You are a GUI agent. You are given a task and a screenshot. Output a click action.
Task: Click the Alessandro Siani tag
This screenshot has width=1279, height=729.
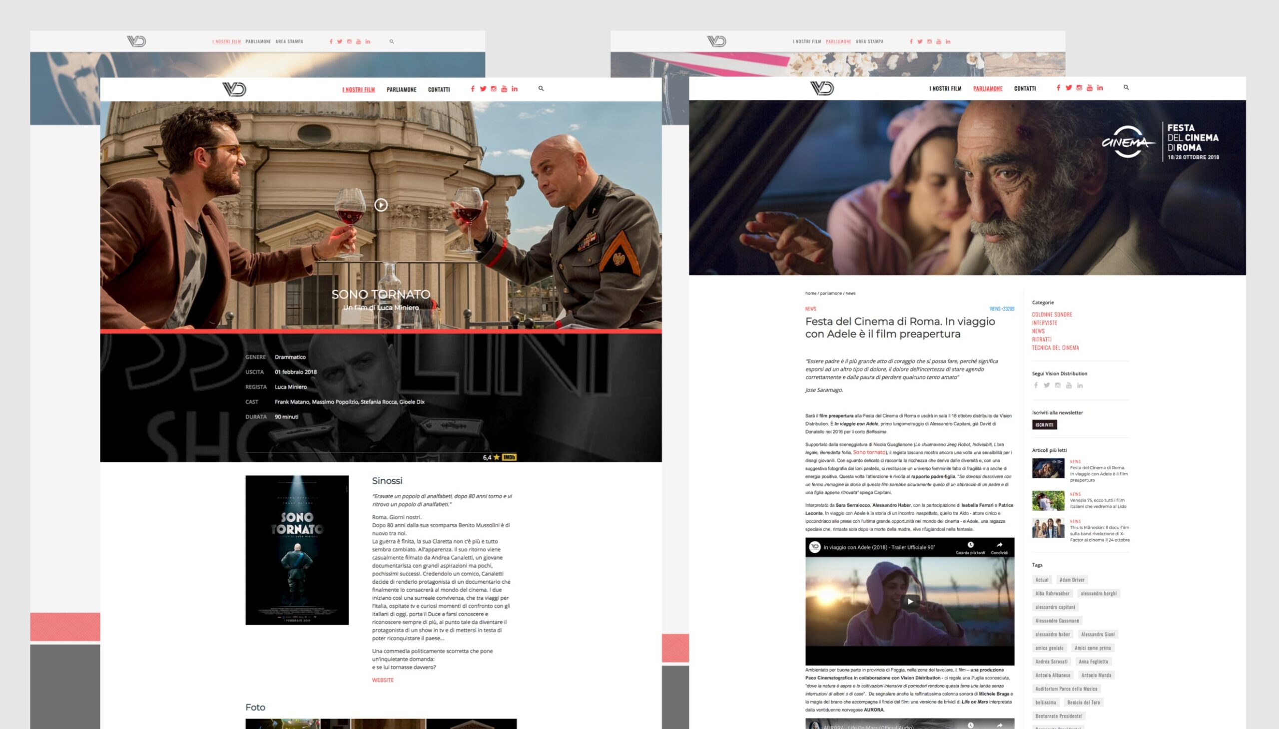coord(1098,634)
